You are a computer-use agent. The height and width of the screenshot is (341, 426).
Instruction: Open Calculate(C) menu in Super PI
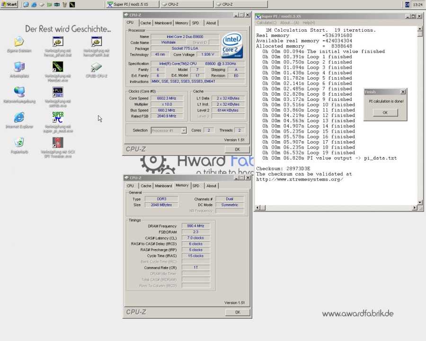(266, 23)
